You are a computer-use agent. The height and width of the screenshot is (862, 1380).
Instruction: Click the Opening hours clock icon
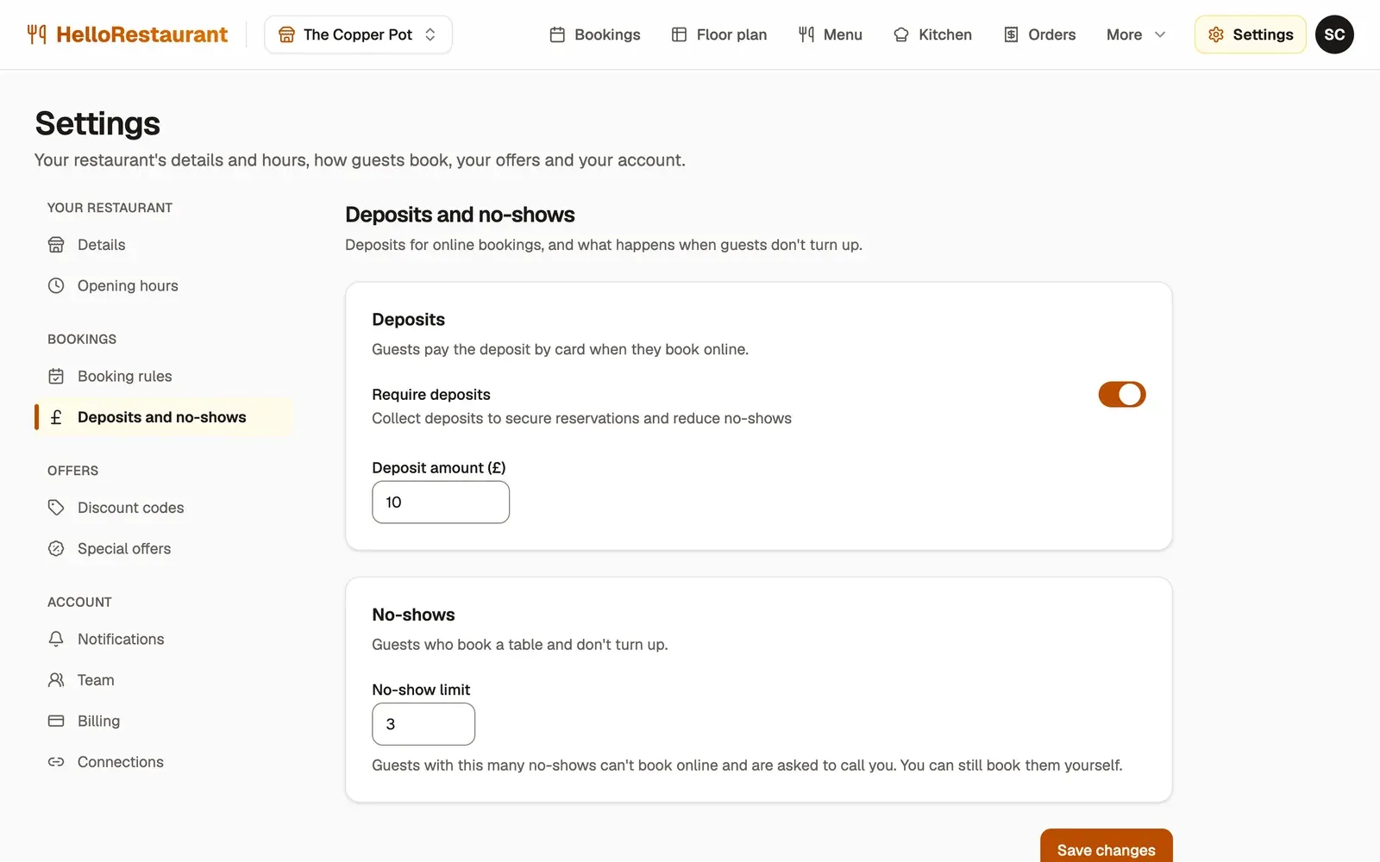click(x=56, y=285)
